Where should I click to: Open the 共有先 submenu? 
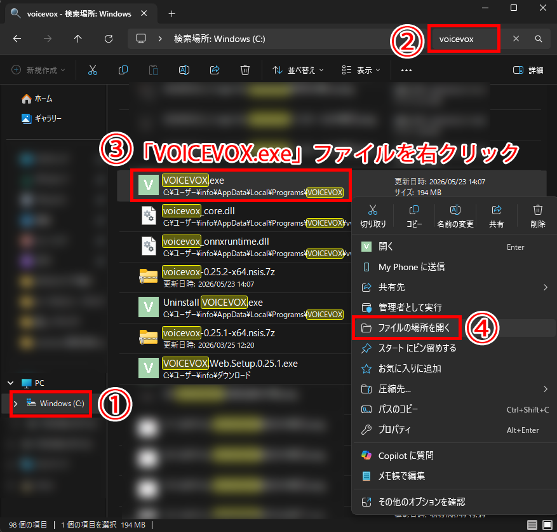pyautogui.click(x=454, y=287)
